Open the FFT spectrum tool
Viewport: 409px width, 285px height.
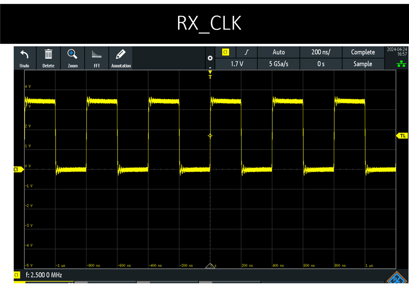(97, 55)
